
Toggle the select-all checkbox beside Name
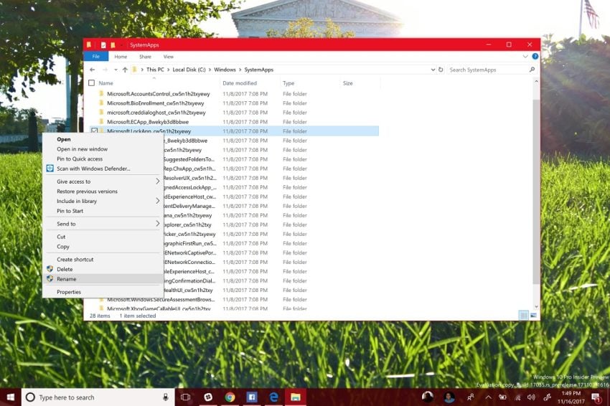[x=91, y=82]
